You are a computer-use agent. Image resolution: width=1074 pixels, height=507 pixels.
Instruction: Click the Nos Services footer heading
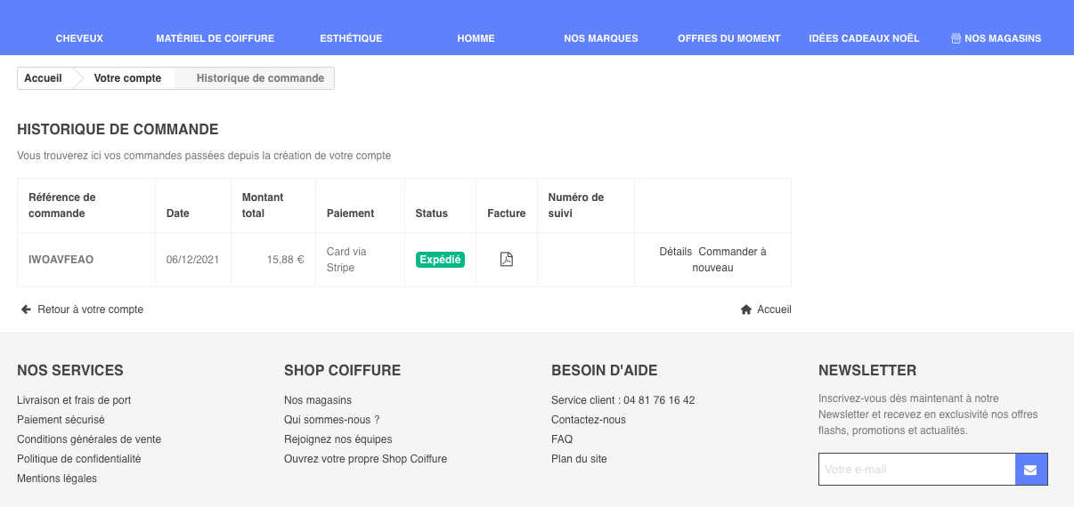[70, 370]
